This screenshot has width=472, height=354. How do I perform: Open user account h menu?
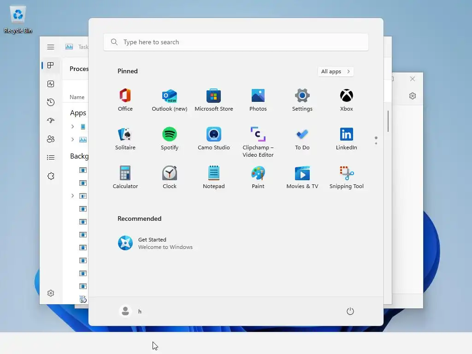click(x=130, y=311)
